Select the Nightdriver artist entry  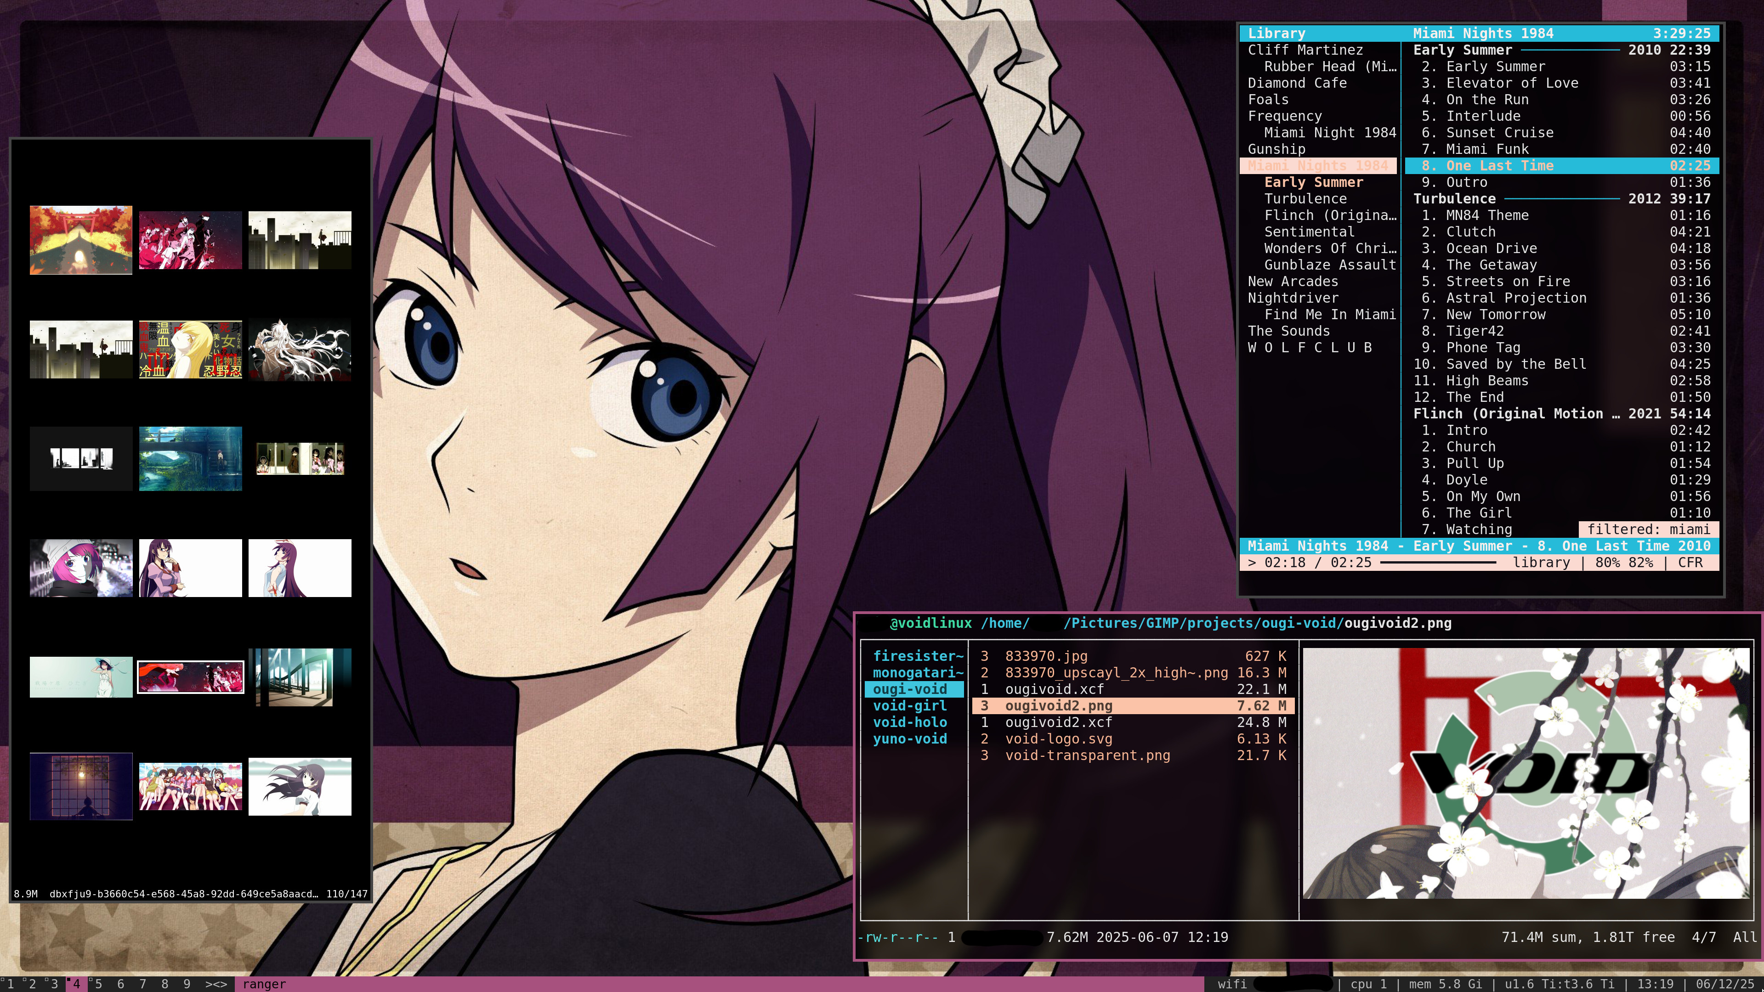coord(1292,298)
